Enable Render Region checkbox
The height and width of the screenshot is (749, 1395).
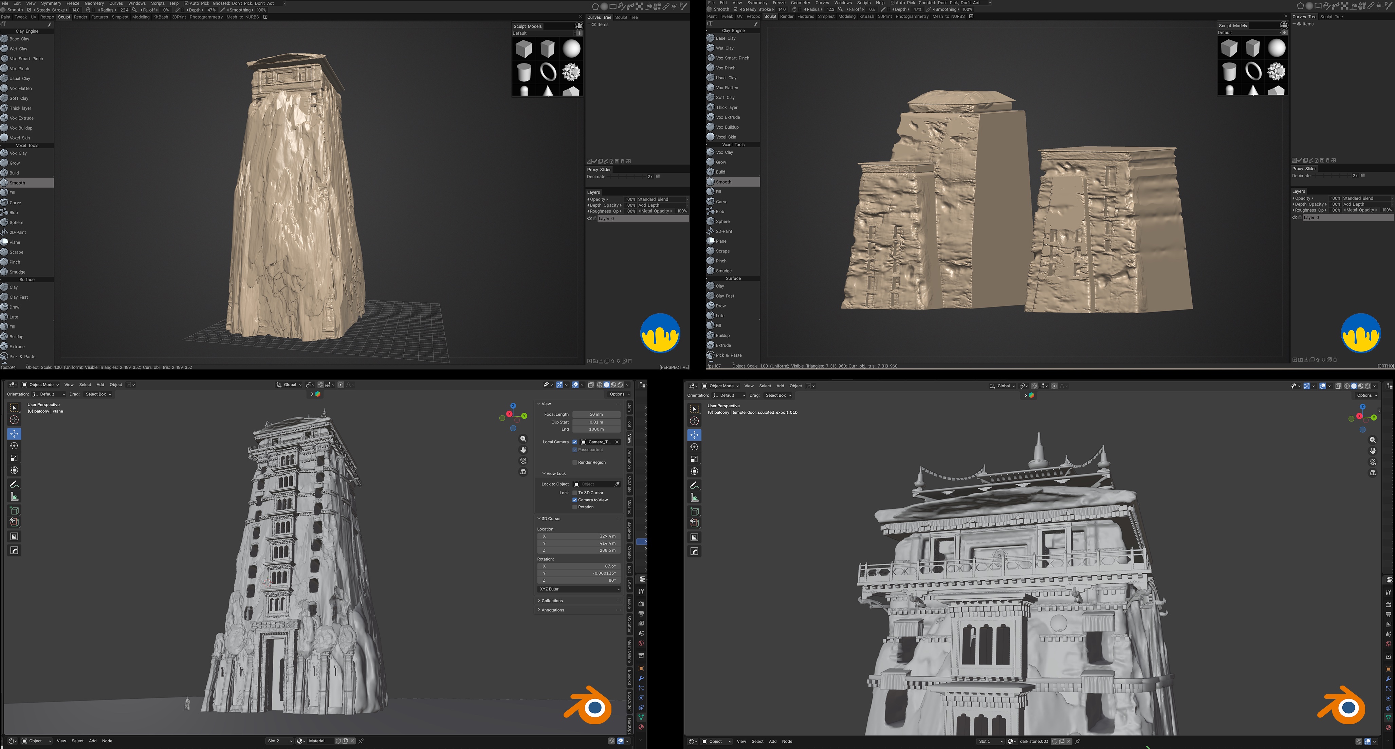(575, 462)
